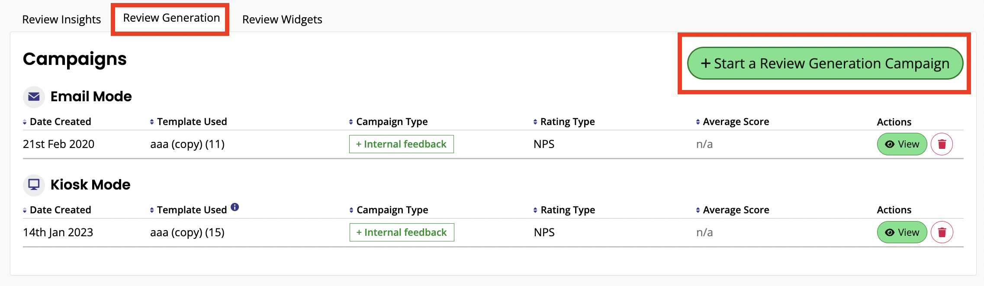Viewport: 984px width, 286px height.
Task: Toggle sort order on Average Score column
Action: click(698, 122)
